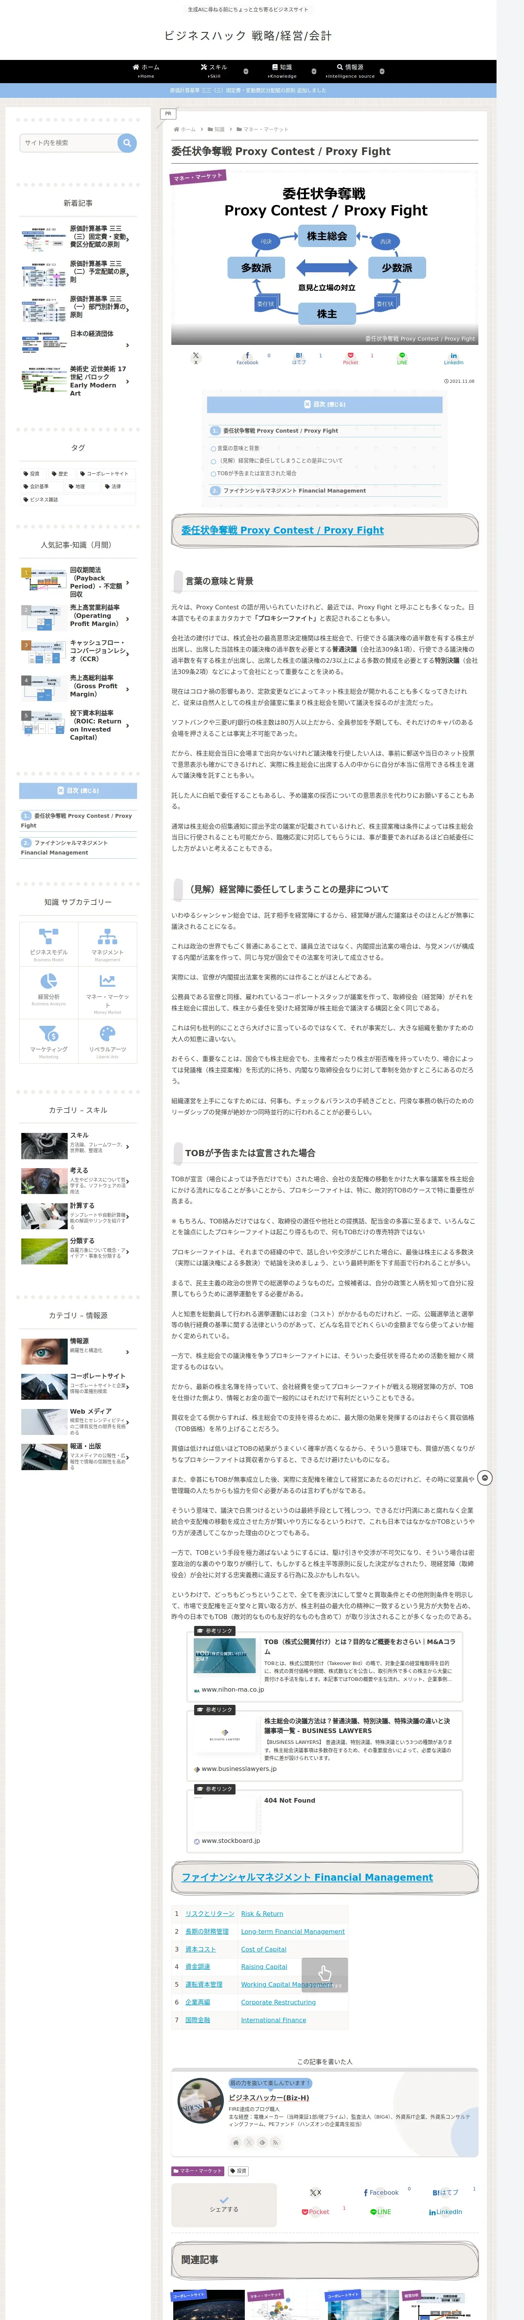Click the scroll-to-top arrow button
Image resolution: width=524 pixels, height=2320 pixels.
(485, 1478)
